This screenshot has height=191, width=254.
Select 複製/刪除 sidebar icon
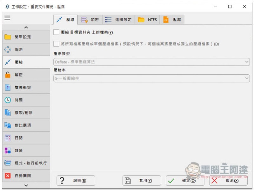[x=8, y=113]
